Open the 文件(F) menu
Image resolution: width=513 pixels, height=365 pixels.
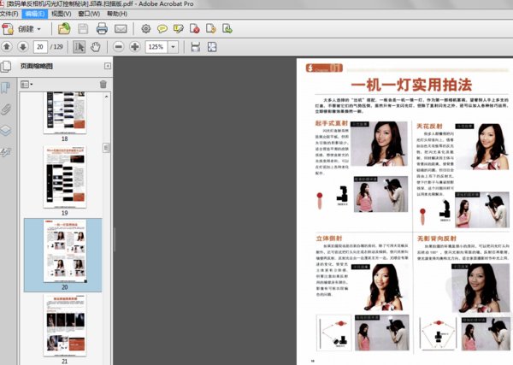click(x=9, y=15)
